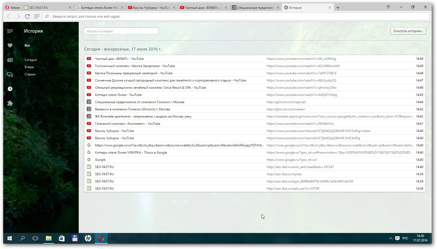Open Солнечная Долина history entry
This screenshot has width=437, height=249.
[x=255, y=80]
